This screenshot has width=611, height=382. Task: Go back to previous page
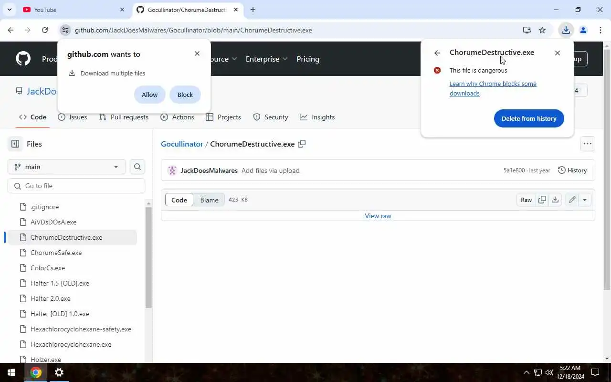tap(11, 30)
